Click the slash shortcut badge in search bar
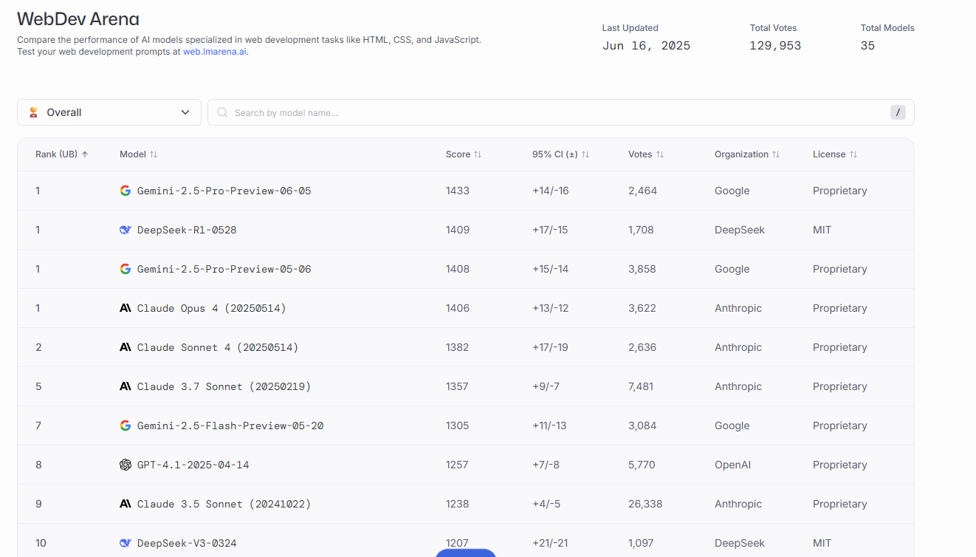The image size is (976, 557). (x=898, y=112)
